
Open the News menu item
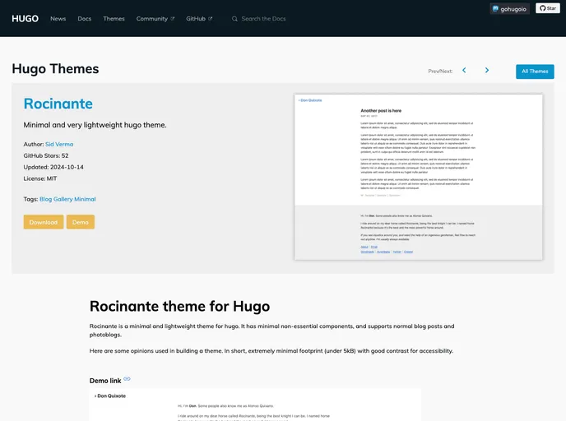58,18
